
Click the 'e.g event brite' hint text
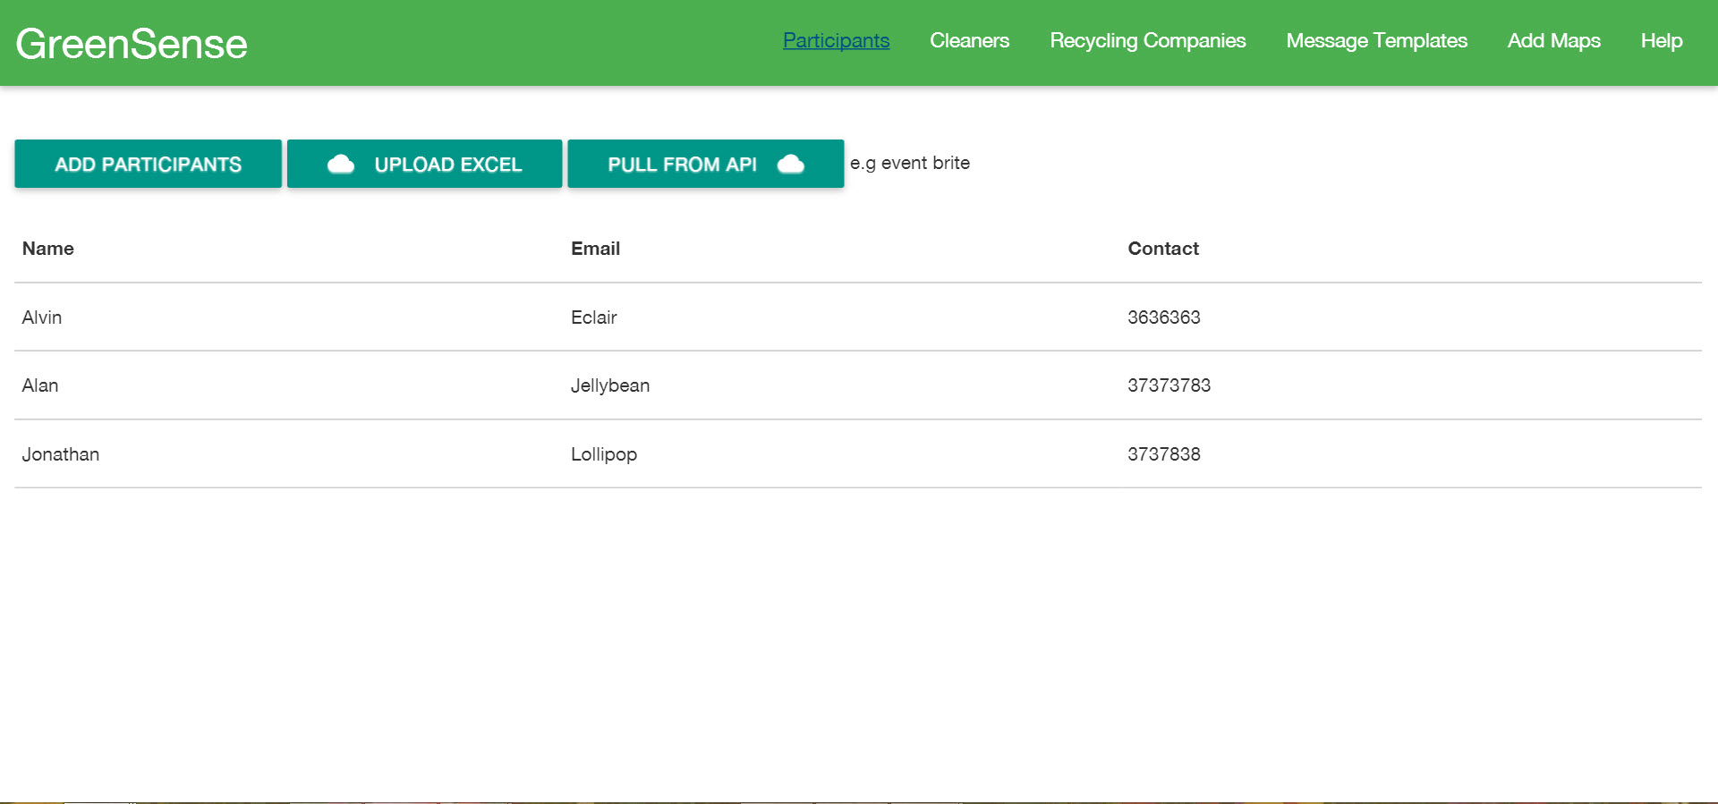pos(910,163)
